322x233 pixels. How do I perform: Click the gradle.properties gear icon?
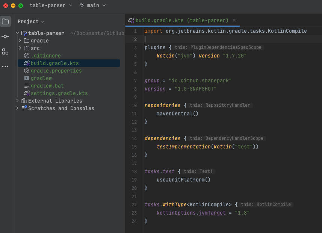coord(27,71)
